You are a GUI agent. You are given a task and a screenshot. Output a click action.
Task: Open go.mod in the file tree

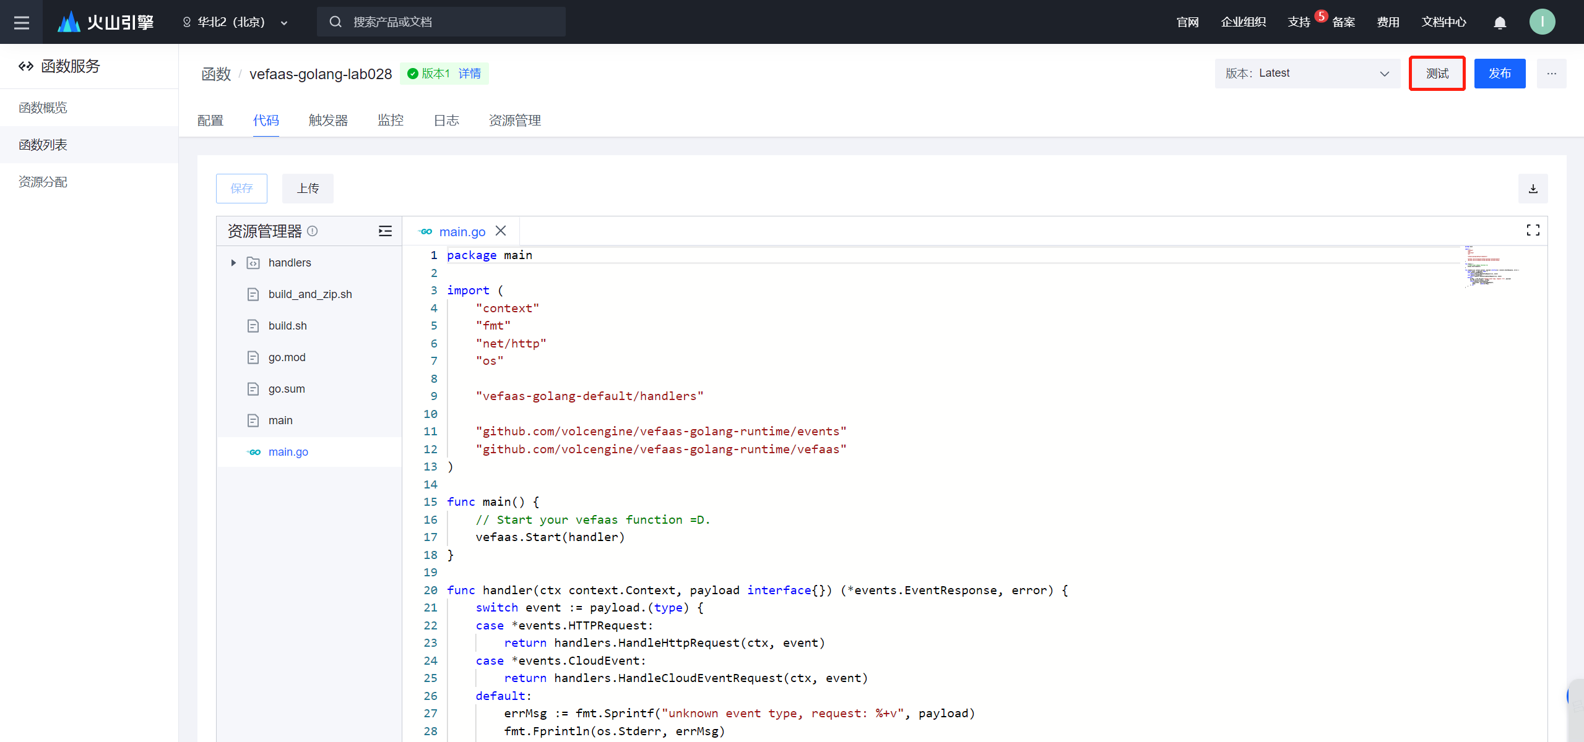coord(287,357)
